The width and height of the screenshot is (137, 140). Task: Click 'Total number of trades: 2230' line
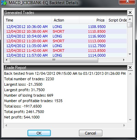29,79
